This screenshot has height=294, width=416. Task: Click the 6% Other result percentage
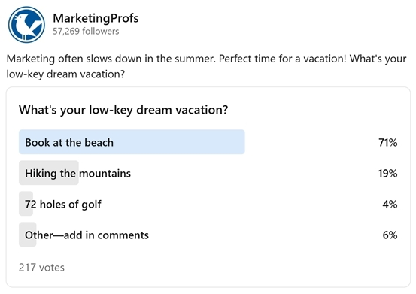coord(390,235)
